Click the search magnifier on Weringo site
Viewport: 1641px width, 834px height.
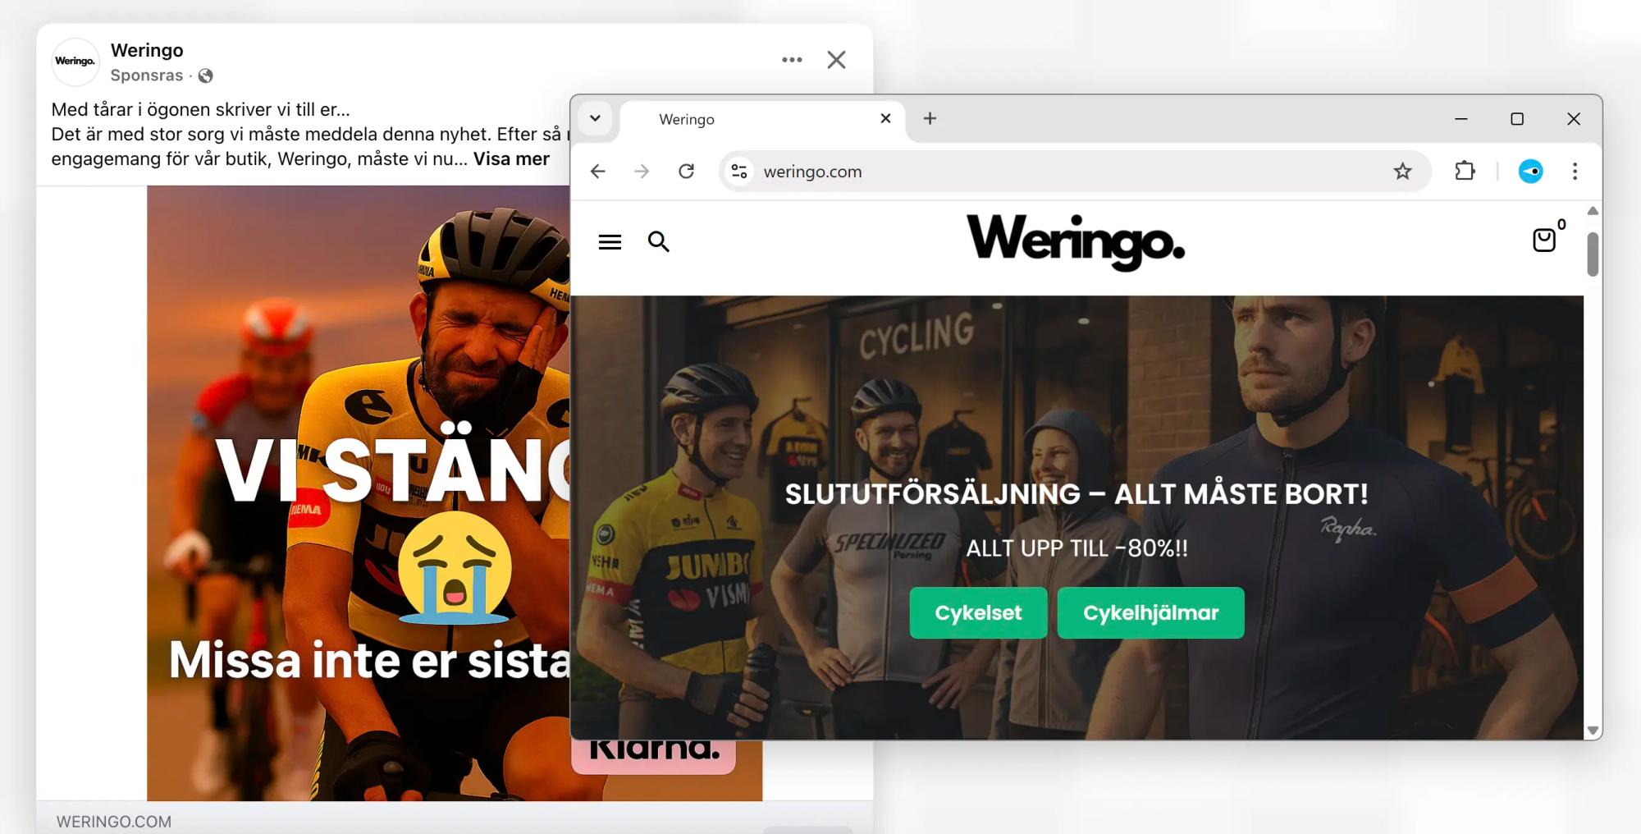(x=659, y=241)
